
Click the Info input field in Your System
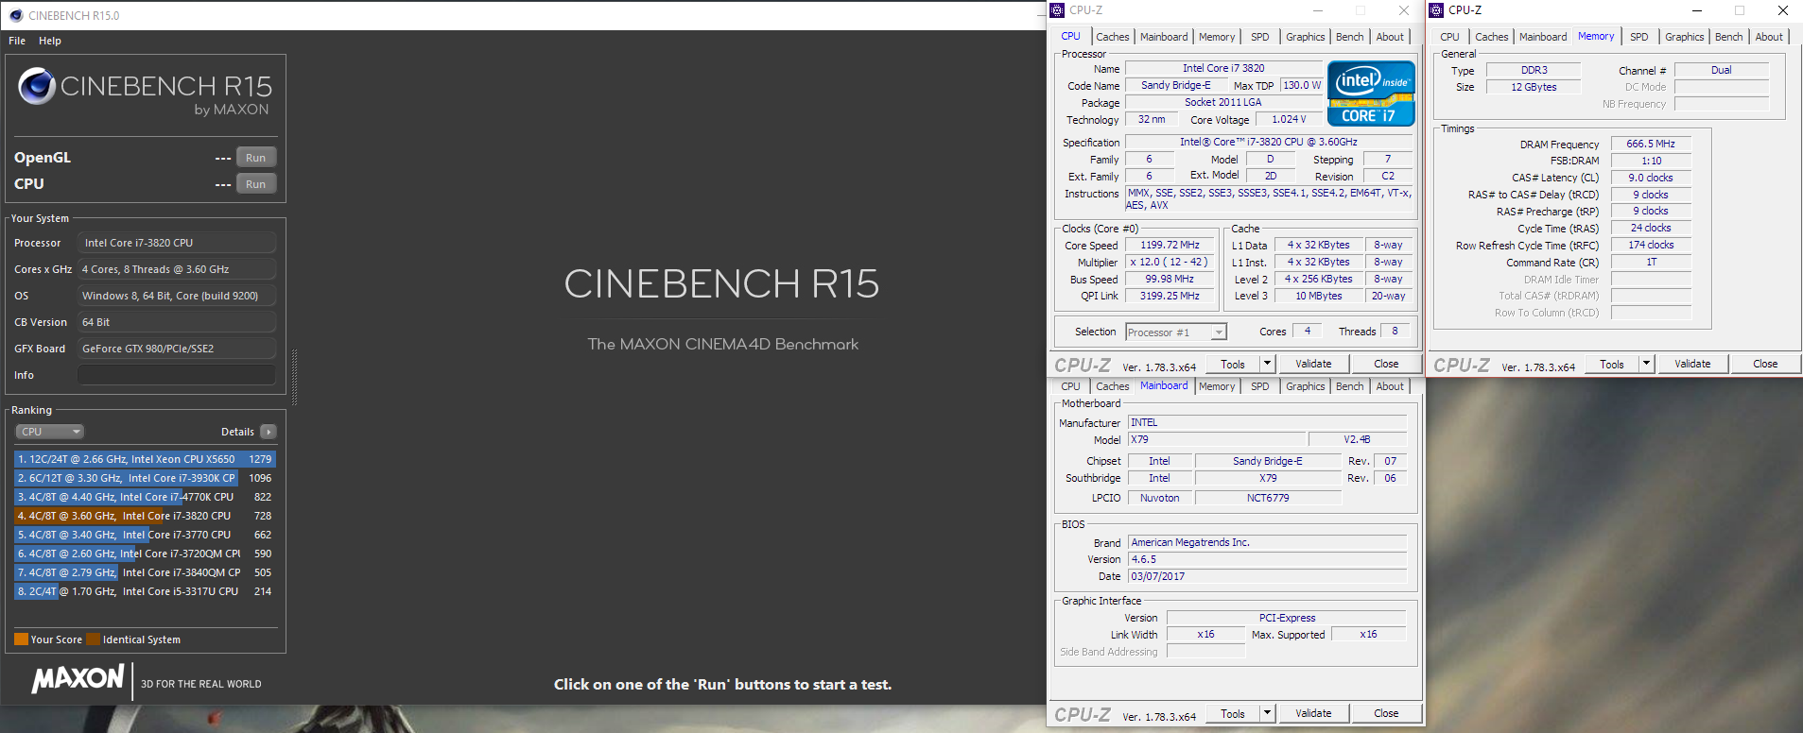177,375
